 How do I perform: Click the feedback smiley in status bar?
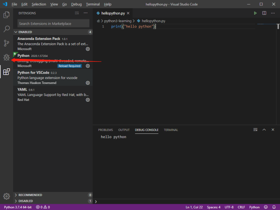click(x=266, y=207)
